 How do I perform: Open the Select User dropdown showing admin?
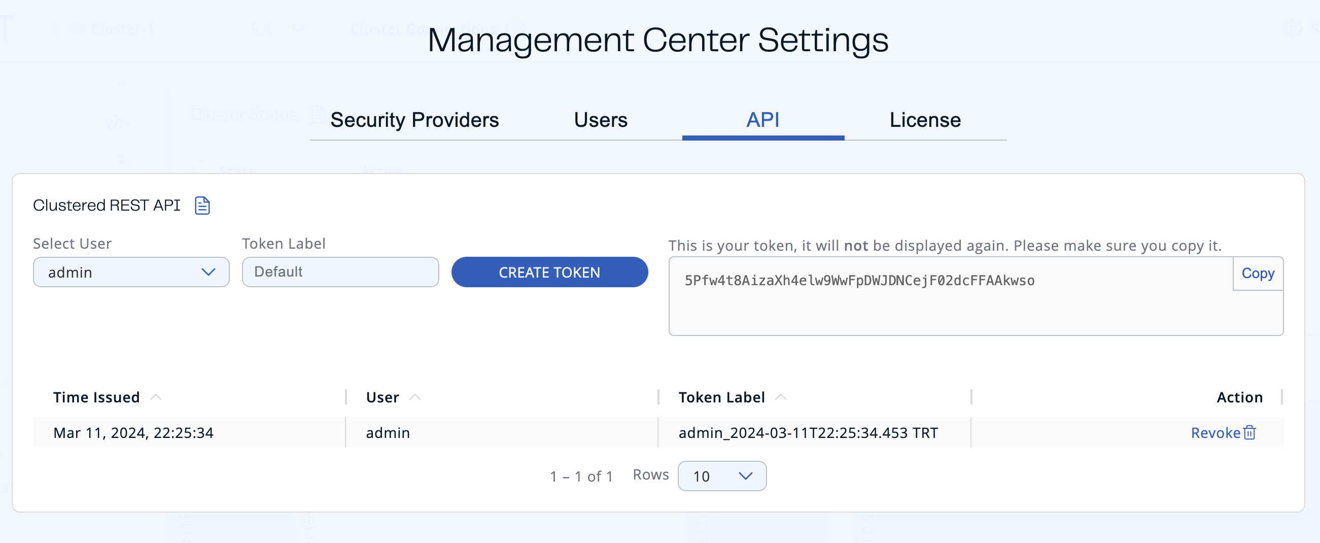(131, 273)
